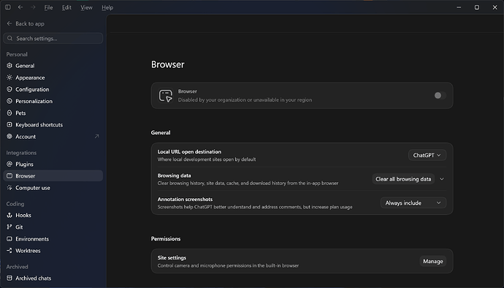This screenshot has height=288, width=504.
Task: Open the Environments settings page
Action: point(53,239)
